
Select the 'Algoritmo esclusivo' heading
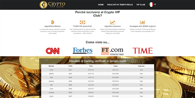[x=112, y=26]
